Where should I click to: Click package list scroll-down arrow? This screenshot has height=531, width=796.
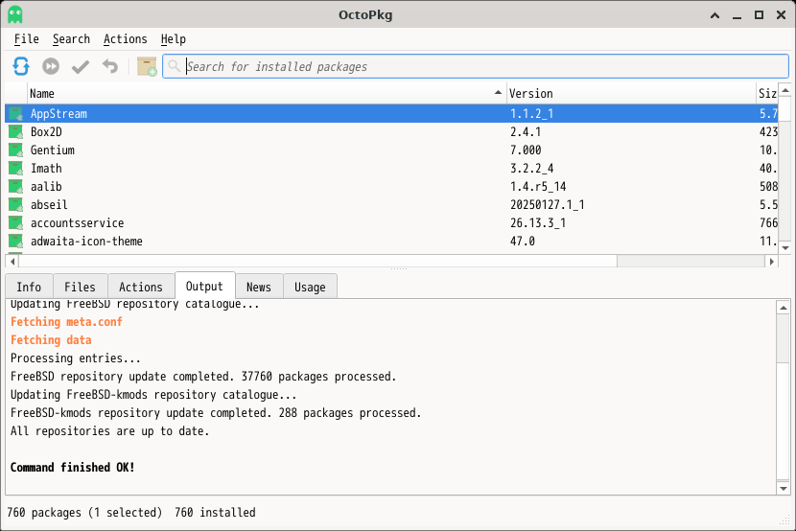785,248
